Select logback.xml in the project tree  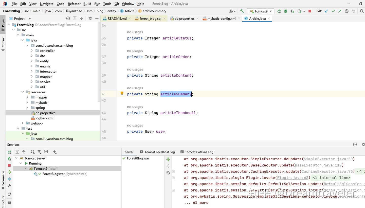(x=44, y=118)
